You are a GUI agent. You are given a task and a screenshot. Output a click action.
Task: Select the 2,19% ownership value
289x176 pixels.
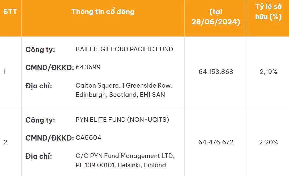[x=268, y=72]
